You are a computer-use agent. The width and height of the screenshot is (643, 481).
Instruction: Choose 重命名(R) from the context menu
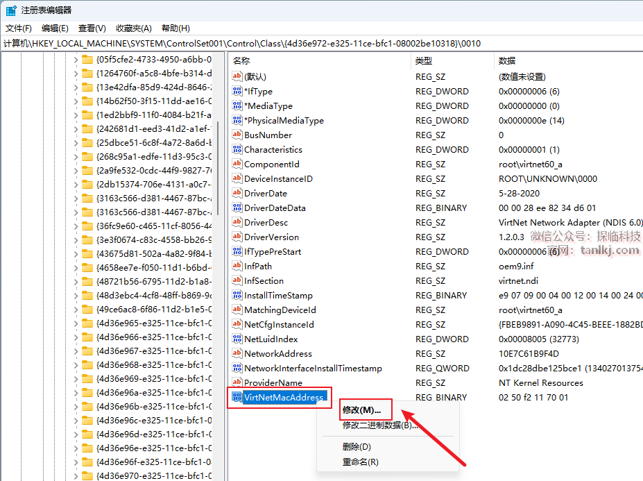click(360, 462)
